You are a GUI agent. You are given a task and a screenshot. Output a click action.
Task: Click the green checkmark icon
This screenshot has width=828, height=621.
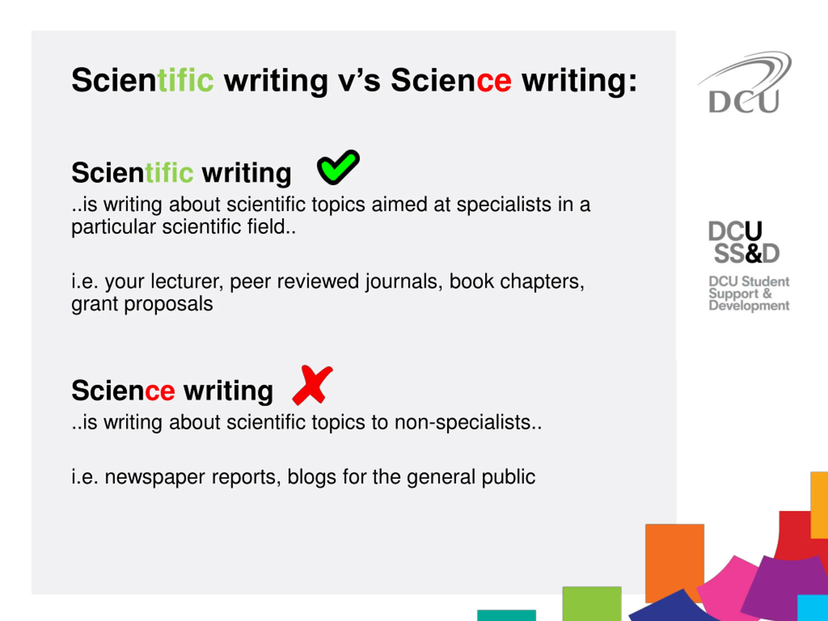click(338, 167)
